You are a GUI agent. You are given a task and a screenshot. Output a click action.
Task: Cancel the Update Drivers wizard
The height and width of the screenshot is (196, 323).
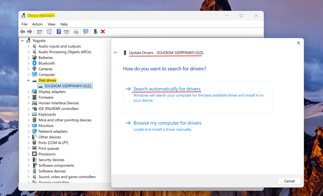pos(289,181)
